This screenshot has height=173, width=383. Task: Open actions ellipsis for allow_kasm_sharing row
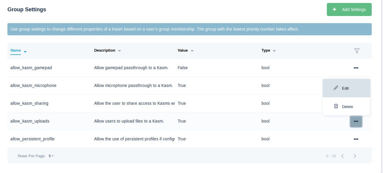tap(356, 103)
